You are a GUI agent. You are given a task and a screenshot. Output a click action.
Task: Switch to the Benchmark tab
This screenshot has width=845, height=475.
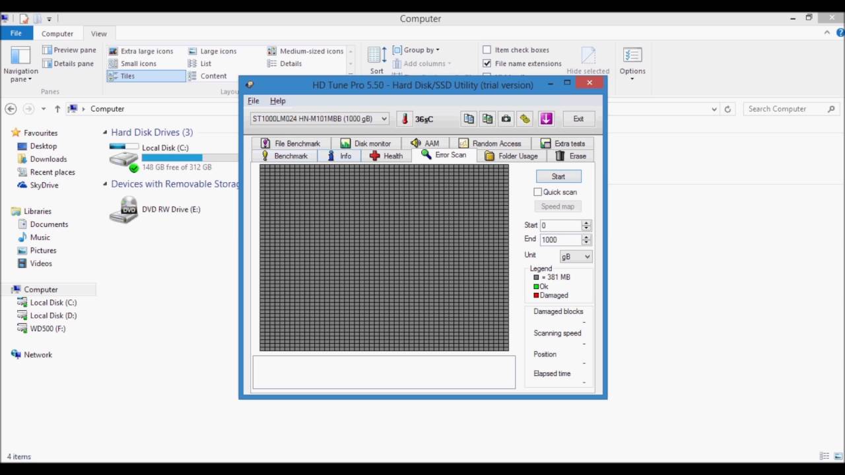285,156
